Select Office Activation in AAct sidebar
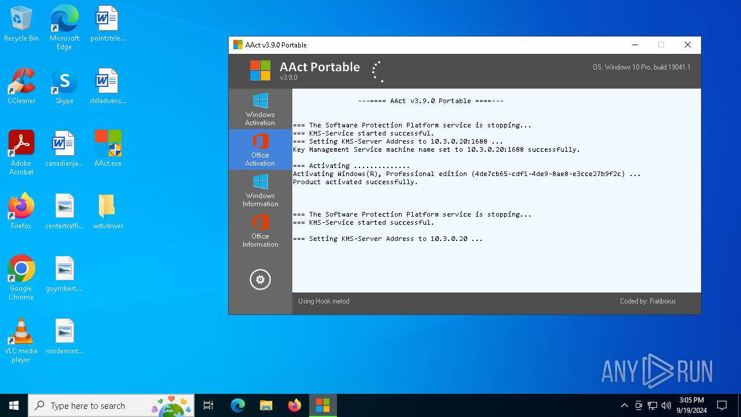Image resolution: width=741 pixels, height=417 pixels. [260, 149]
